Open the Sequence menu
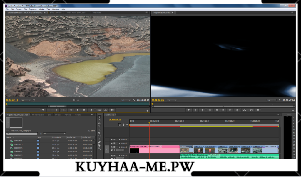Image resolution: width=301 pixels, height=177 pixels. click(x=33, y=9)
